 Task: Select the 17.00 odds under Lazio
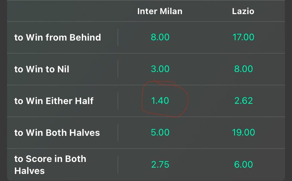(x=243, y=37)
